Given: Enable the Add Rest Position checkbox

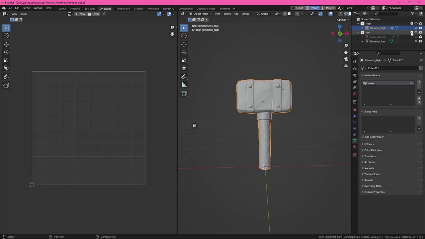Looking at the screenshot, I should click(x=363, y=137).
